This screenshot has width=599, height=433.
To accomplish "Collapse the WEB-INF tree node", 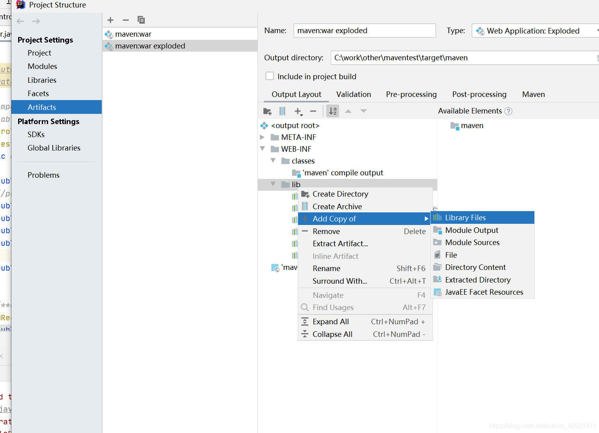I will [x=262, y=149].
